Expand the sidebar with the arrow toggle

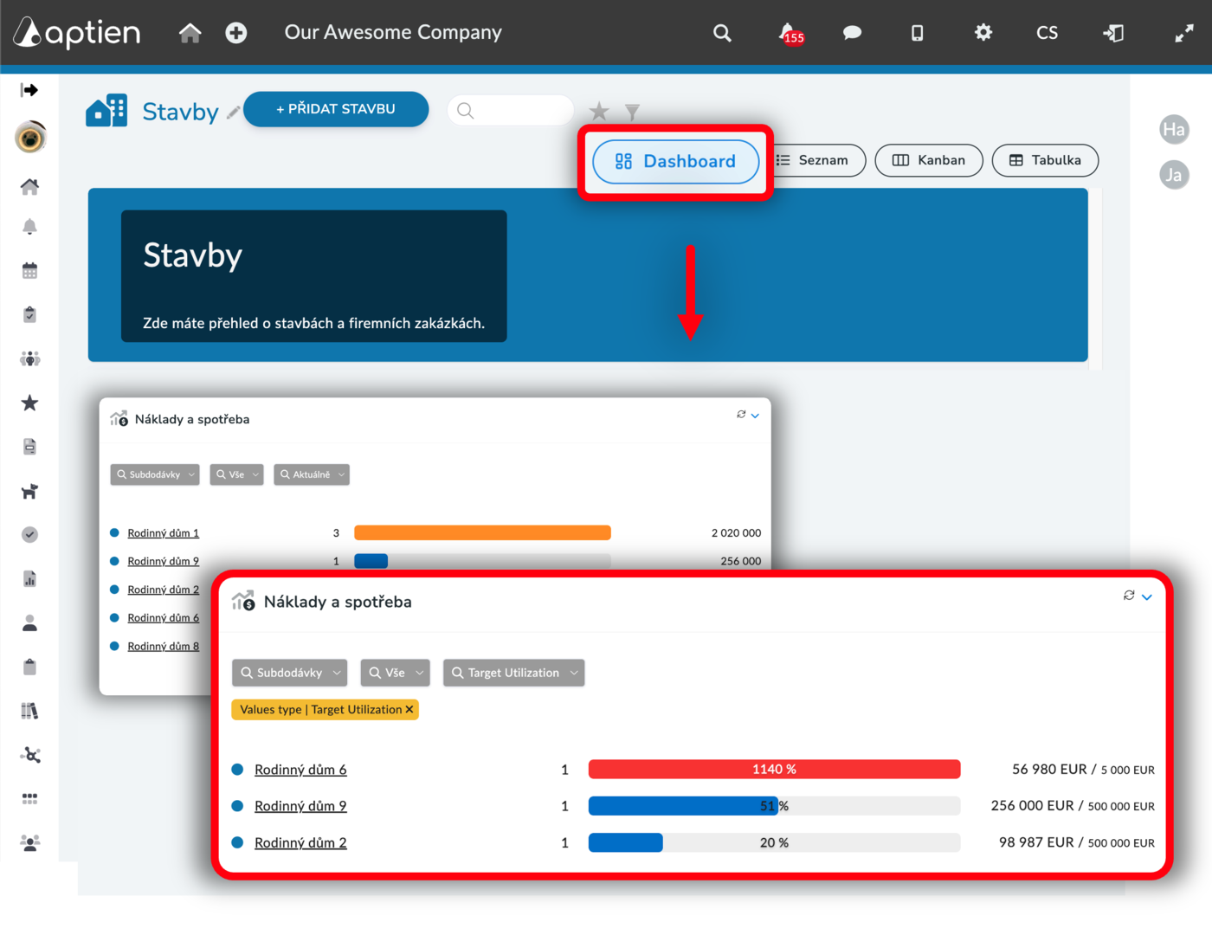pos(29,90)
